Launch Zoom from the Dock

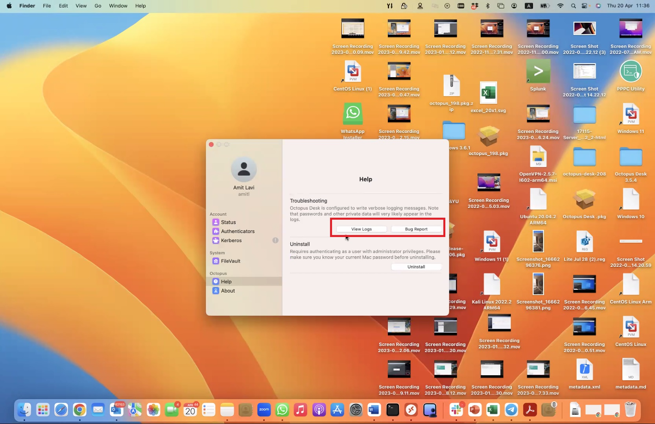[264, 410]
